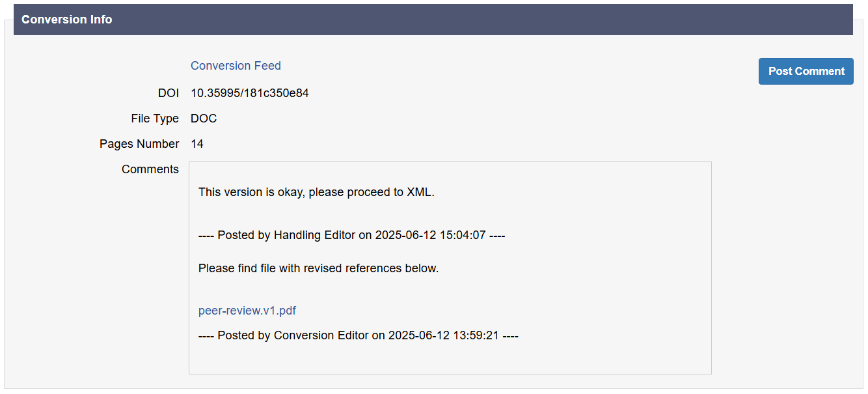Click the File Type field label
The image size is (868, 394).
[155, 119]
